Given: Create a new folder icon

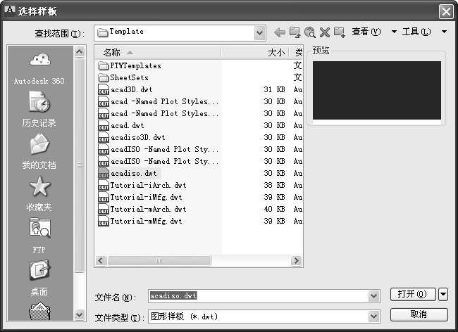Looking at the screenshot, I should click(340, 32).
